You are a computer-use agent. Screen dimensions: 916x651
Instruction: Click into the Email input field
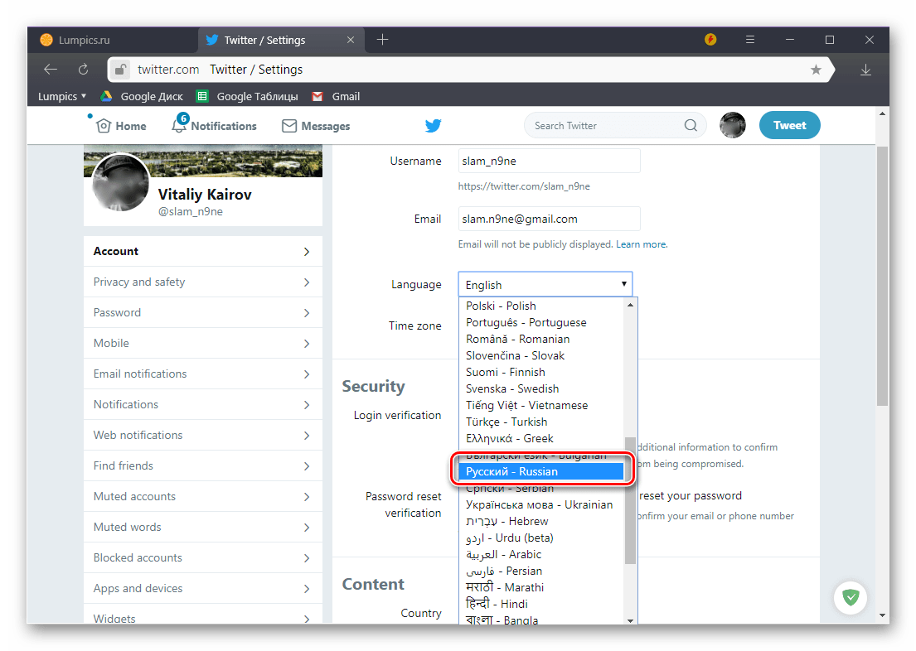point(549,219)
